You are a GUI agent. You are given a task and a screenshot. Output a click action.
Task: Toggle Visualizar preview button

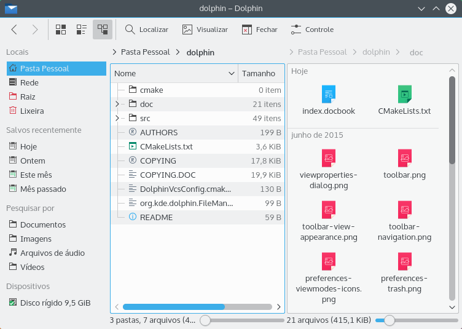(x=205, y=30)
